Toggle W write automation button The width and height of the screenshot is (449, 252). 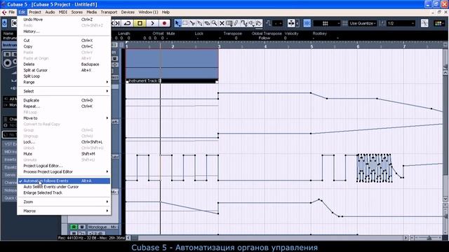(82, 227)
